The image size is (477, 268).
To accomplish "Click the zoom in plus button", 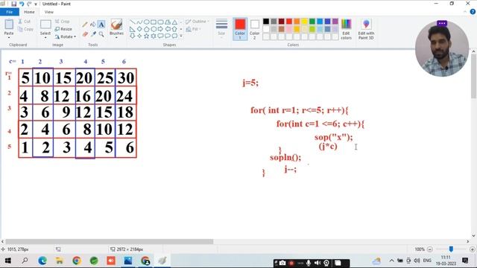I will (473, 249).
